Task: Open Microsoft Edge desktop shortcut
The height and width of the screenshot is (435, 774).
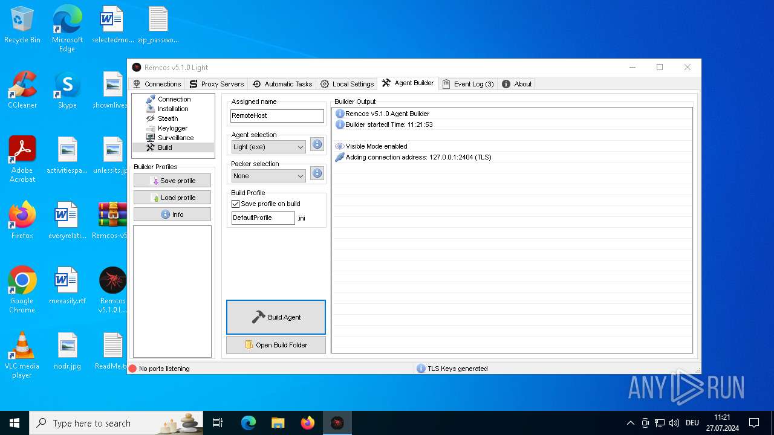Action: click(67, 29)
